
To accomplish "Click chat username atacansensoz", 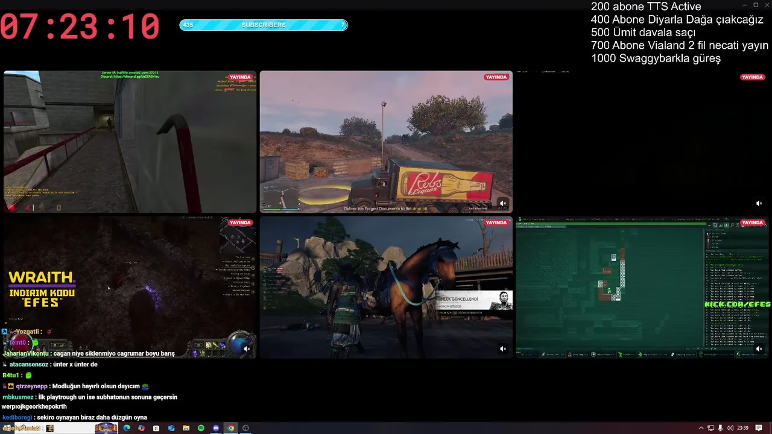I will click(x=28, y=364).
